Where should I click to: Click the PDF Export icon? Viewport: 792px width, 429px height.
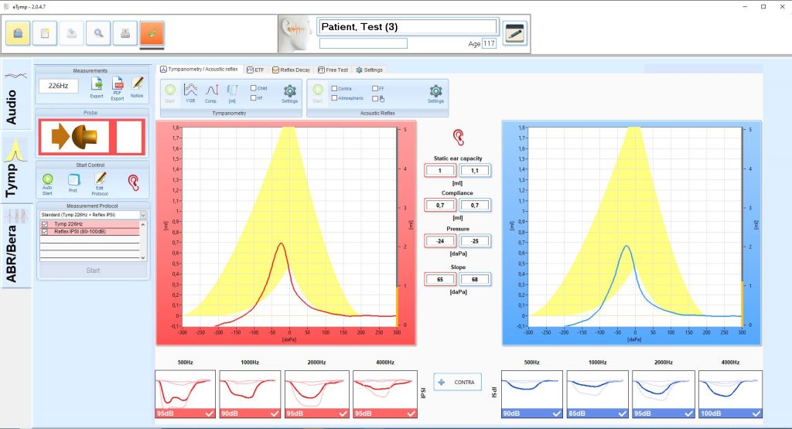118,85
